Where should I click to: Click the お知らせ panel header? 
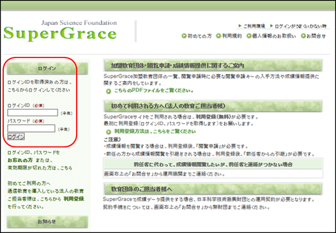pos(47,222)
